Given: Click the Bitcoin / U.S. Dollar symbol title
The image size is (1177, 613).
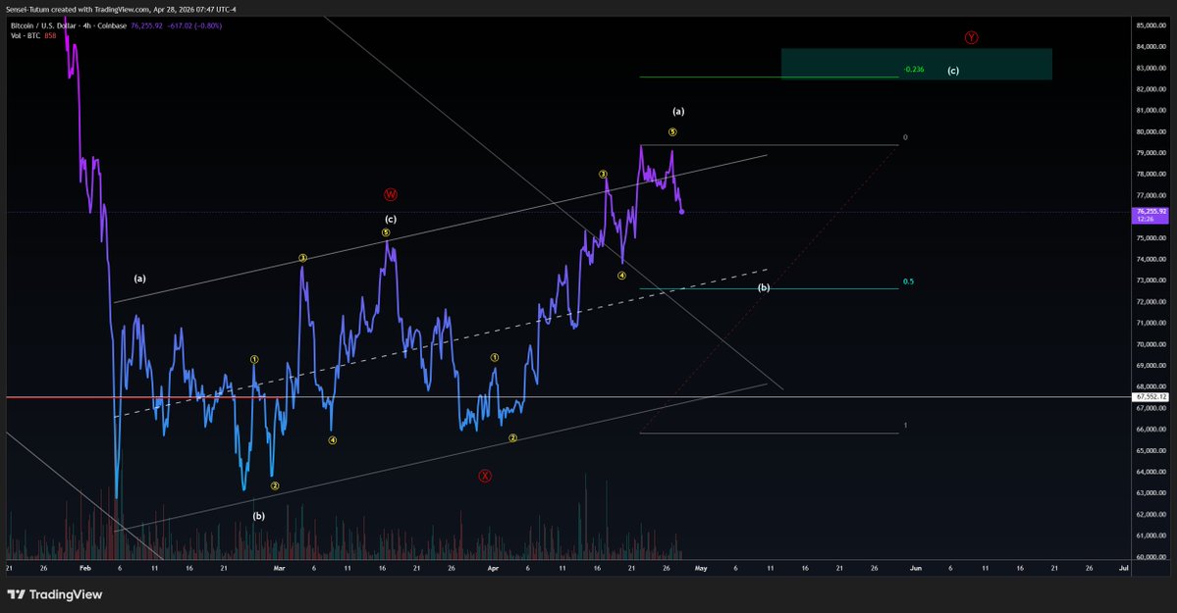Looking at the screenshot, I should click(69, 26).
